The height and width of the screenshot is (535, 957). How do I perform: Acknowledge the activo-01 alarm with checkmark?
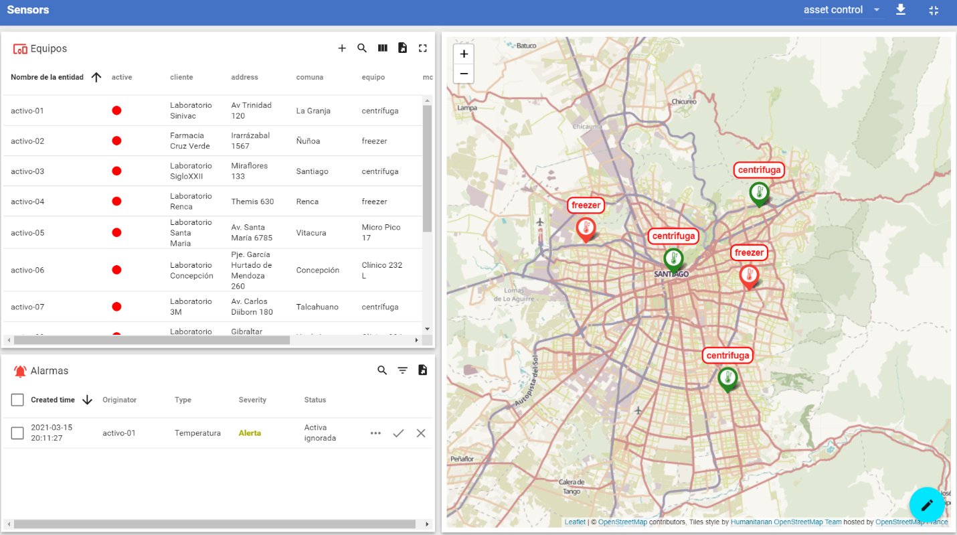[398, 433]
